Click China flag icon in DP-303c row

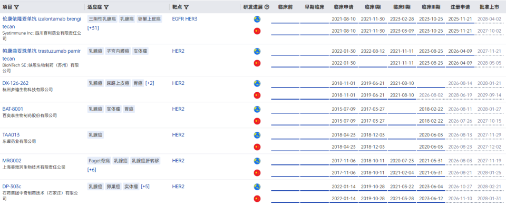coord(257,199)
